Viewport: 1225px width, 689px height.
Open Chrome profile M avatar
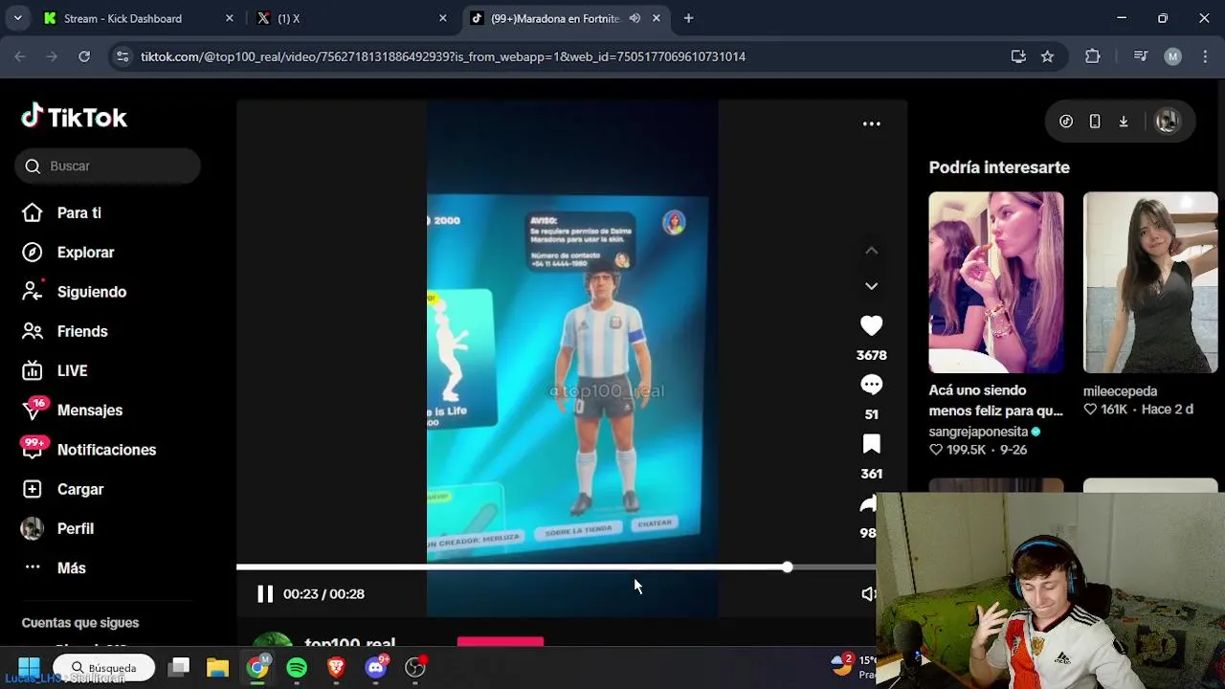click(1172, 56)
